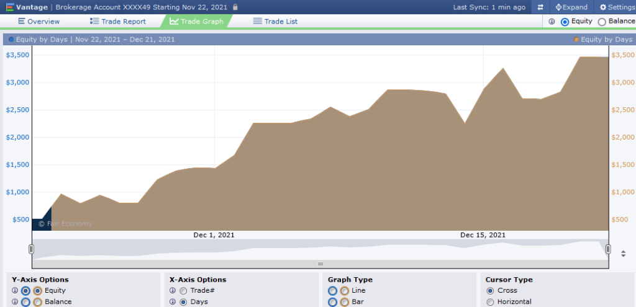Click the sync arrows icon in header
This screenshot has height=307, width=636.
point(540,7)
